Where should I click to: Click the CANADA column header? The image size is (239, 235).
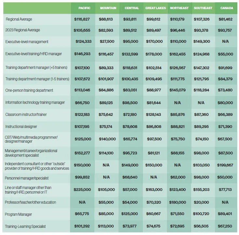pyautogui.click(x=227, y=8)
